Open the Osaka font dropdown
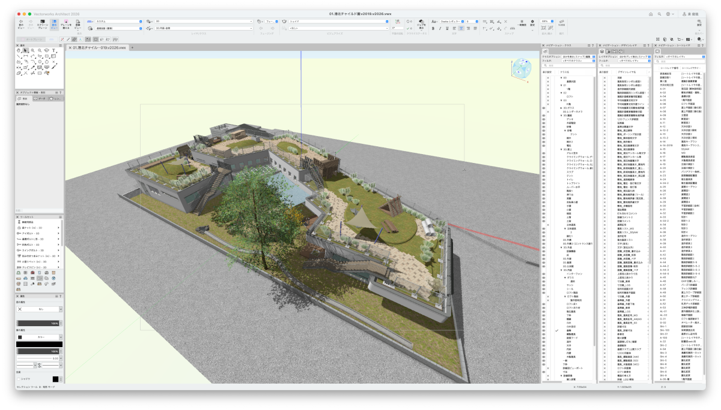 pos(452,21)
